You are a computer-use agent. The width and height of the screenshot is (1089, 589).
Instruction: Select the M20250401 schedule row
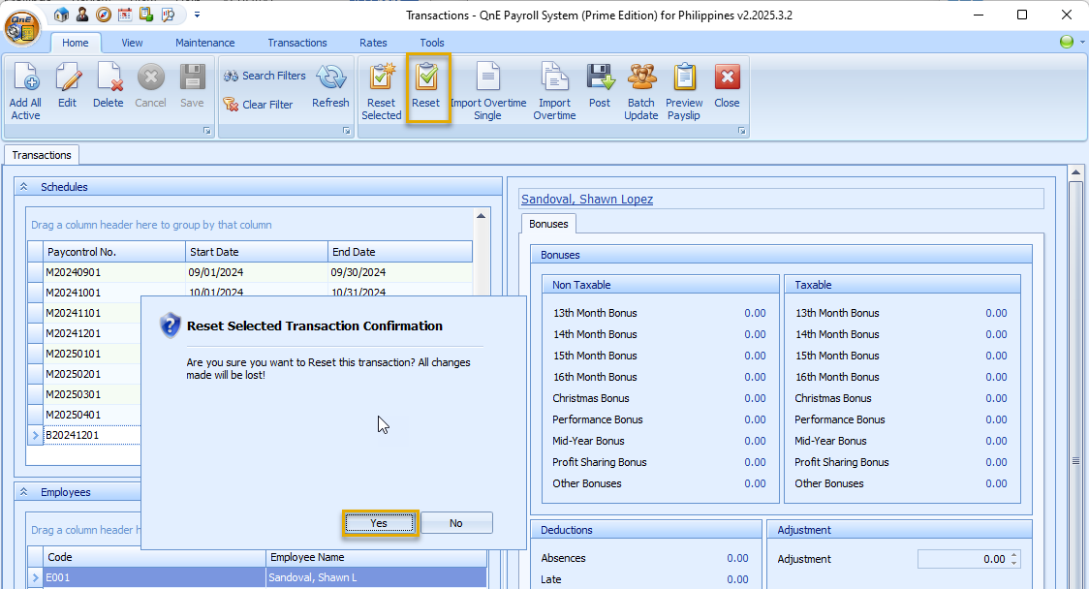84,415
